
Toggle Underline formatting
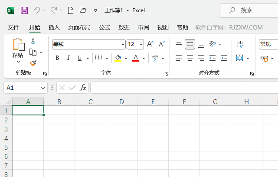(x=80, y=58)
